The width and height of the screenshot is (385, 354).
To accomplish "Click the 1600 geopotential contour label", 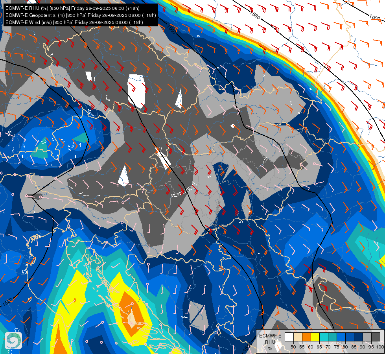I will [375, 17].
